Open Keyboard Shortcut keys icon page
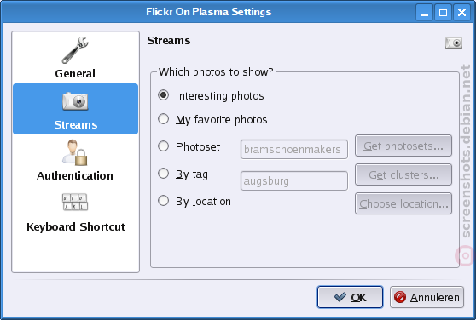 tap(75, 202)
